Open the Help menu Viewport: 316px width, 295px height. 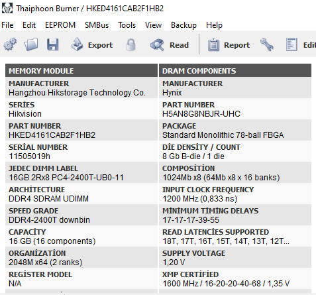pos(214,25)
